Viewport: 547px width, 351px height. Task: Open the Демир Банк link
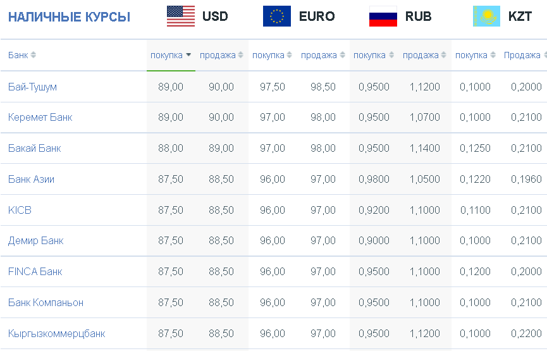click(x=36, y=241)
